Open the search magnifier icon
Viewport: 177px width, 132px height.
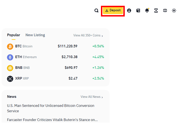pos(97,10)
